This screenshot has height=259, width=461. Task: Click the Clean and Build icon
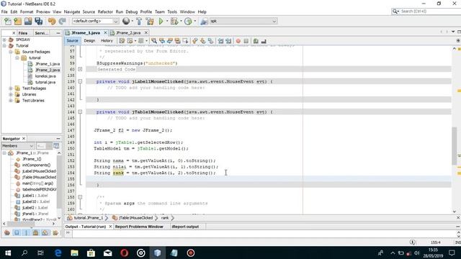pos(150,21)
